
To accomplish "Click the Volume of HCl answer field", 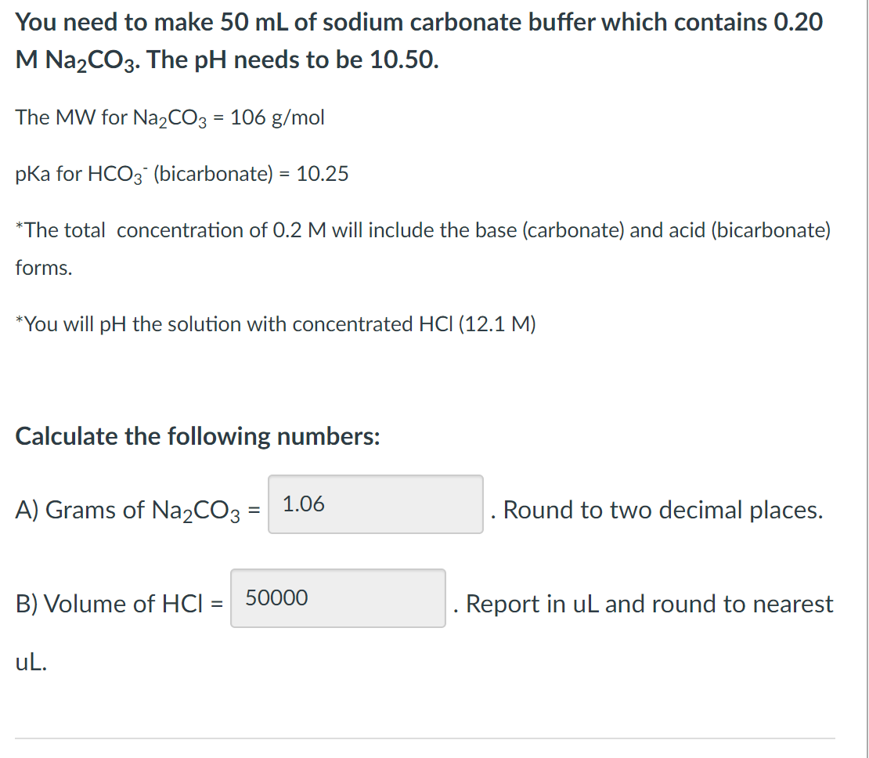I will 338,598.
